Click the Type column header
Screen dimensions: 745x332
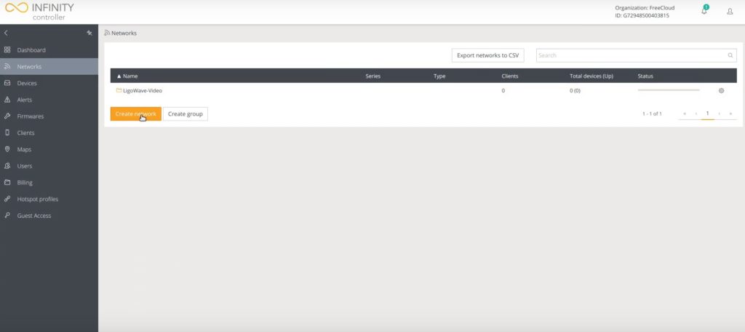439,76
